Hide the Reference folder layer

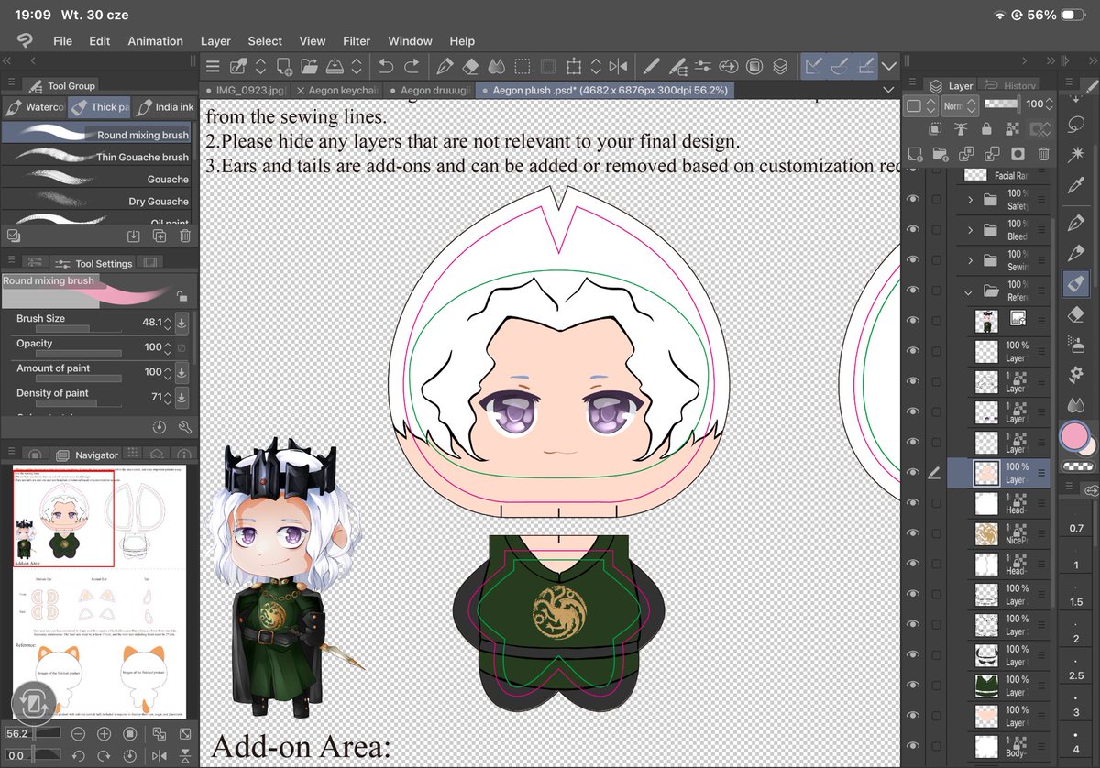912,290
